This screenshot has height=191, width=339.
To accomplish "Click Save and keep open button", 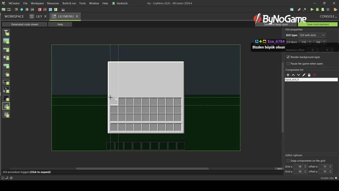I will pos(276,24).
